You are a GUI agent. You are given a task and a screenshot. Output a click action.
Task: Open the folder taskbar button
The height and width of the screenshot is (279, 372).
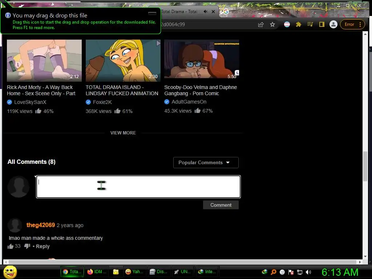(116, 272)
